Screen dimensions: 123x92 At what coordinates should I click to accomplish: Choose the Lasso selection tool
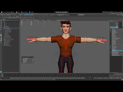tap(1, 22)
